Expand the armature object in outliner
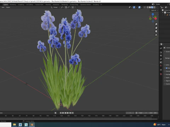This screenshot has height=127, width=170. tap(165, 15)
